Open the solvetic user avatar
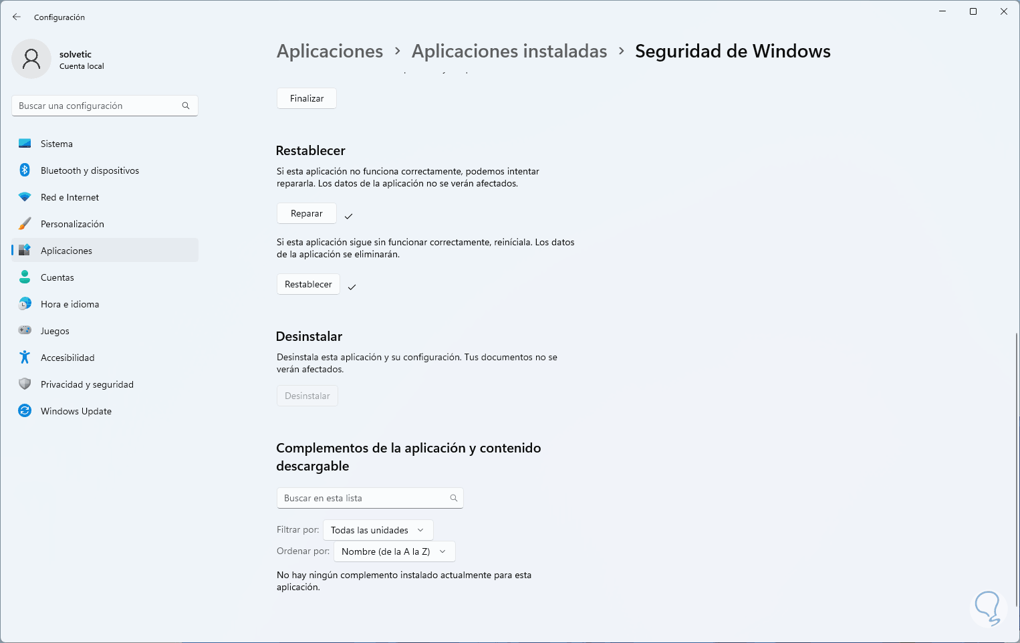The height and width of the screenshot is (643, 1020). click(x=31, y=59)
